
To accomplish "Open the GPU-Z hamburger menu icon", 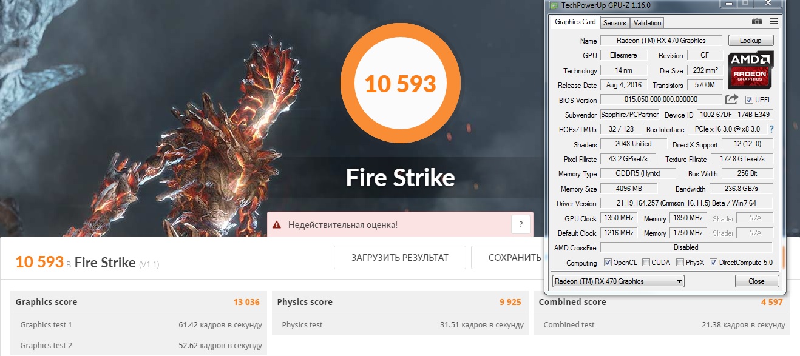I will pos(773,21).
